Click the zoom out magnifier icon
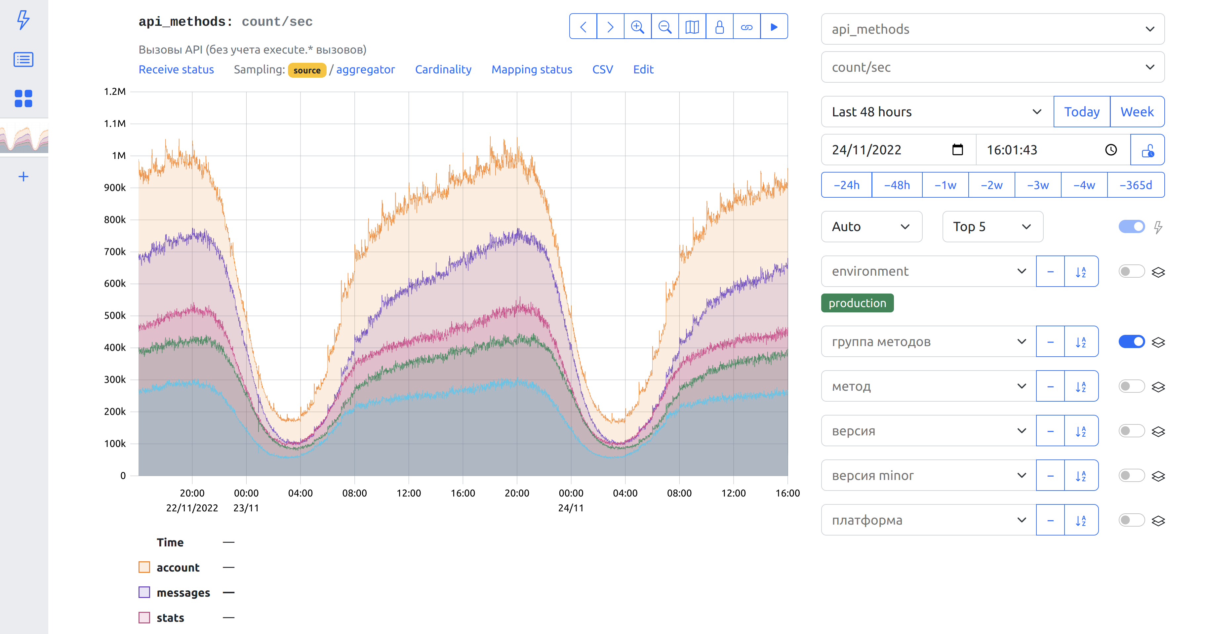 click(x=665, y=27)
